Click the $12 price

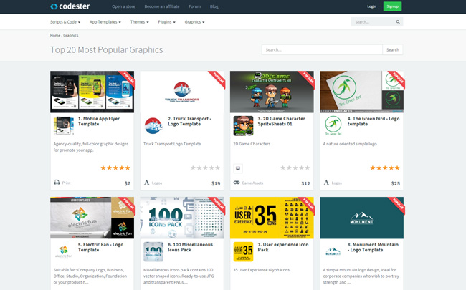[x=305, y=183]
